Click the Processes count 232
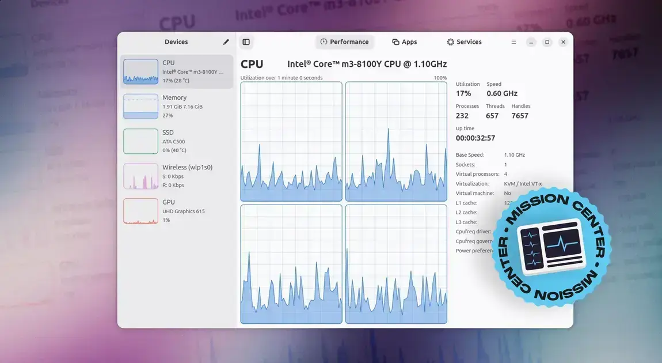662x363 pixels. 462,116
